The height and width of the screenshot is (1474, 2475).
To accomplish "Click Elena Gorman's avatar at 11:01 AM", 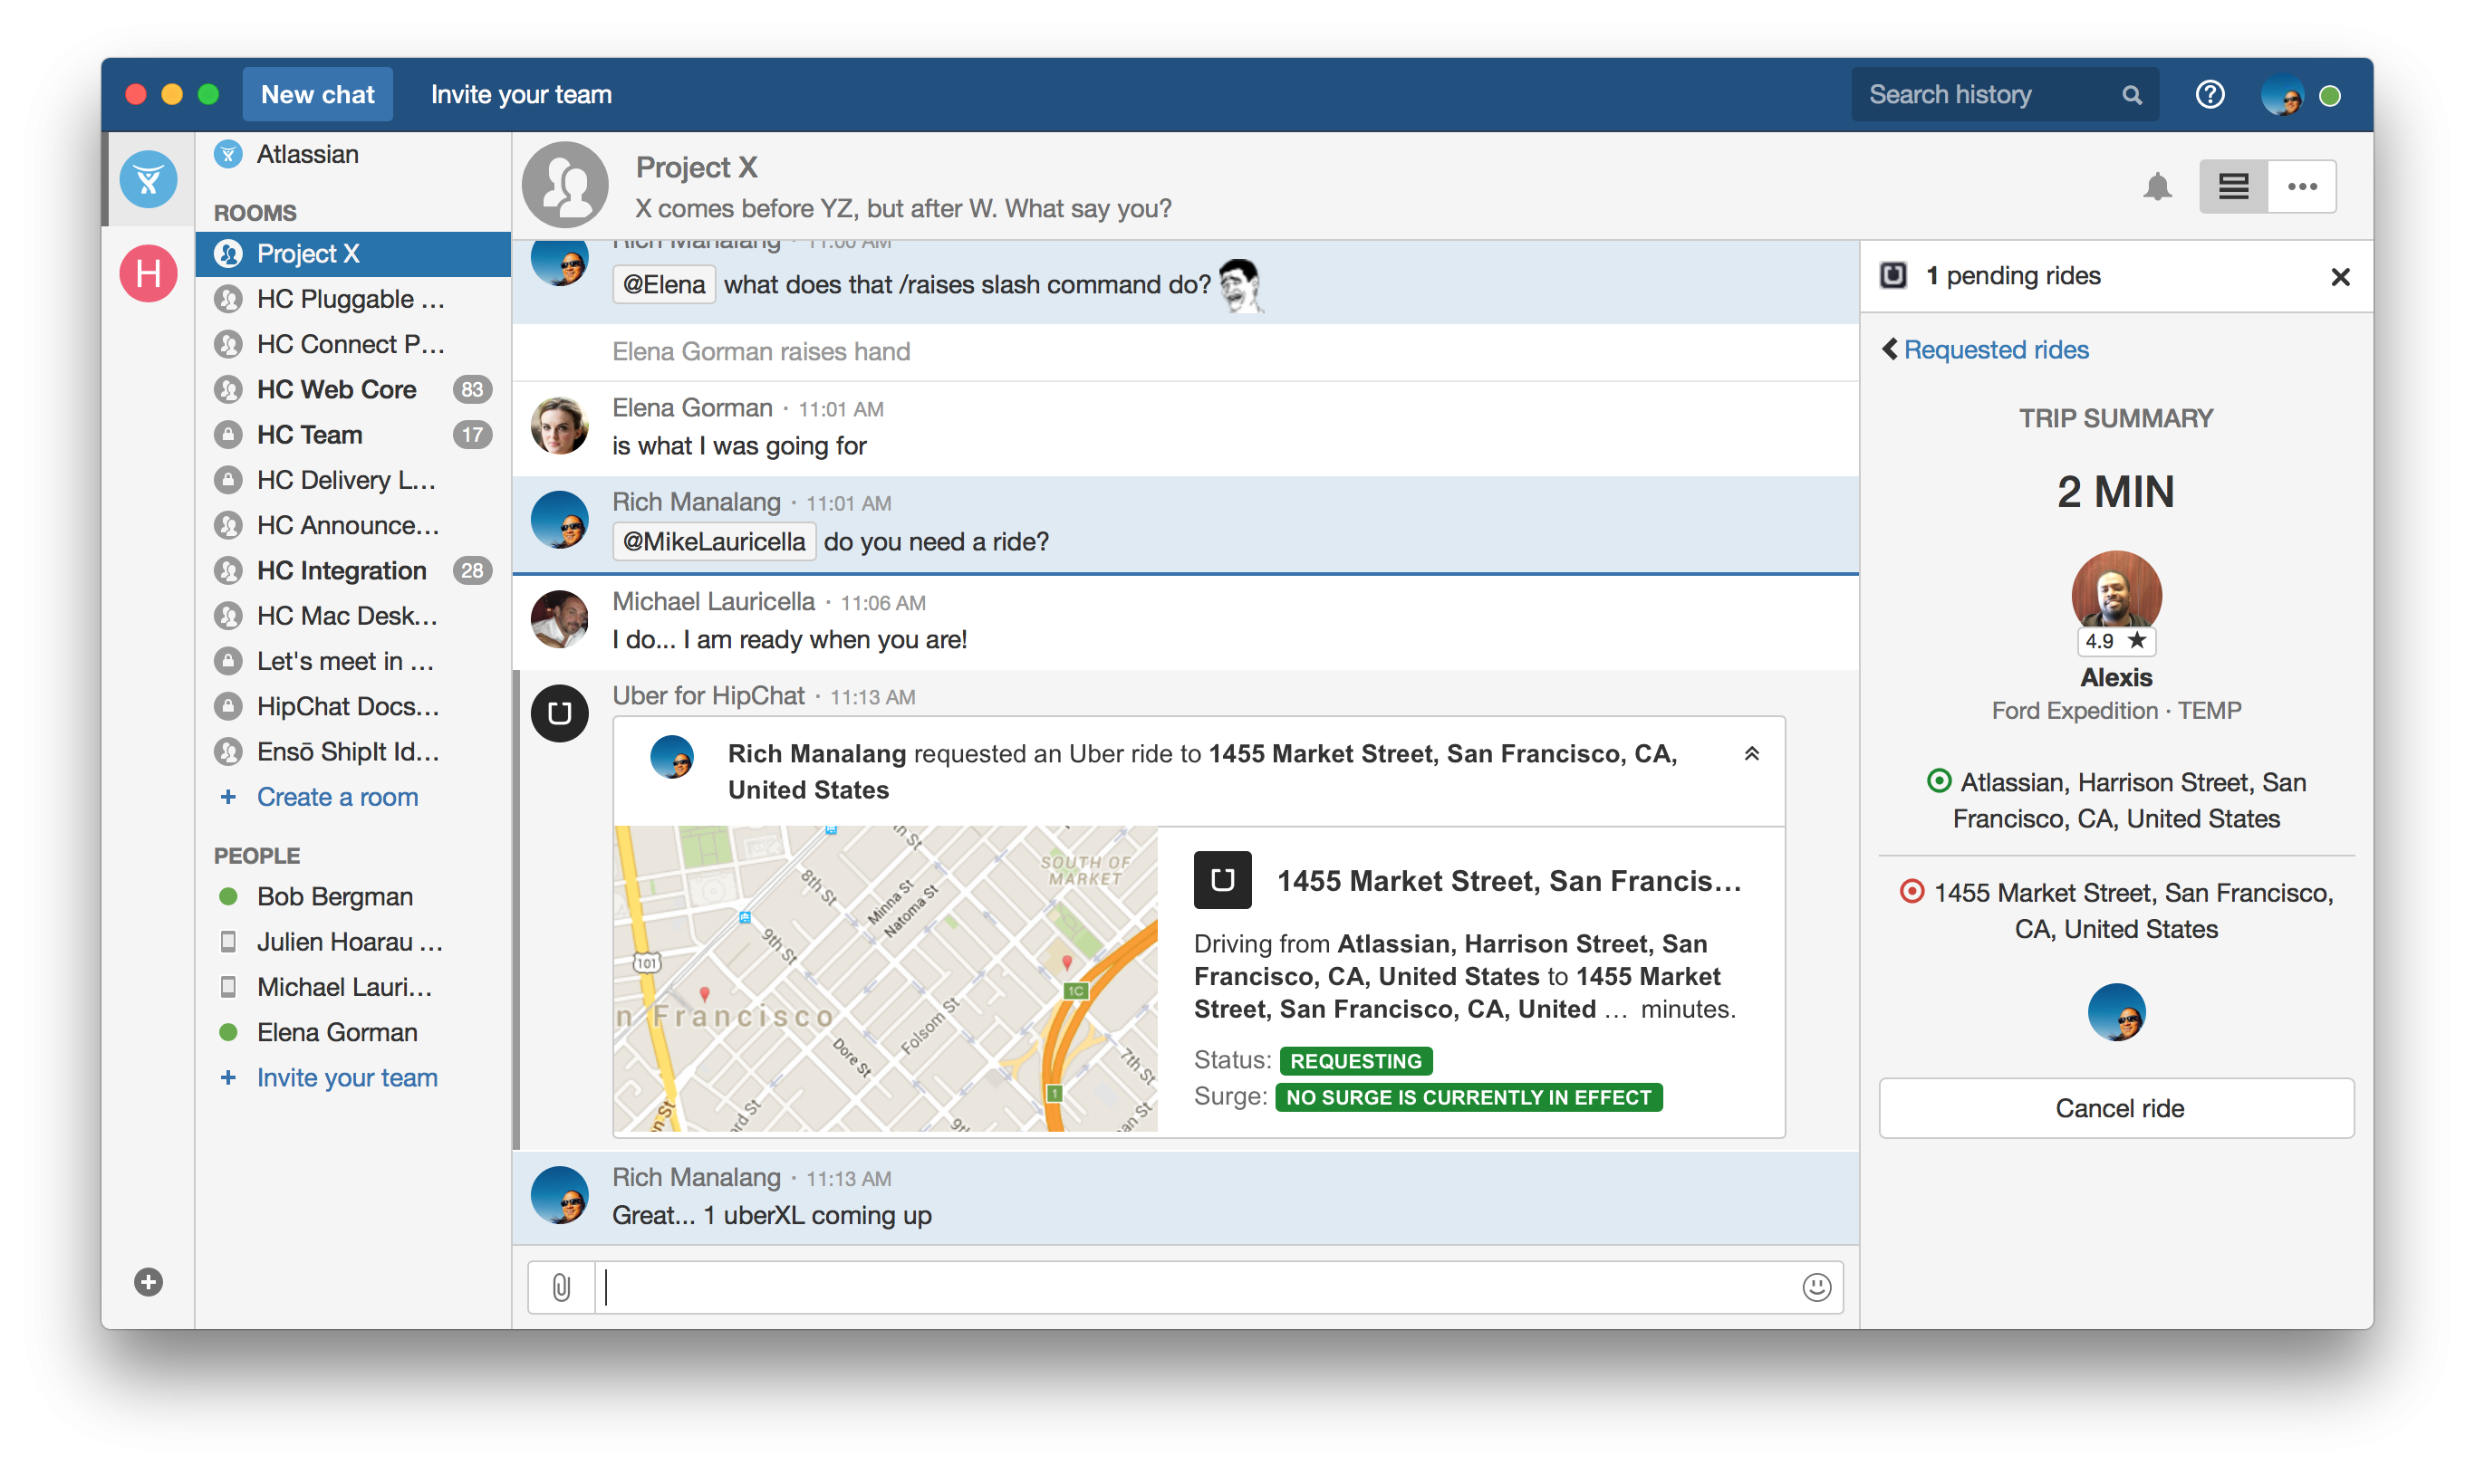I will [559, 426].
